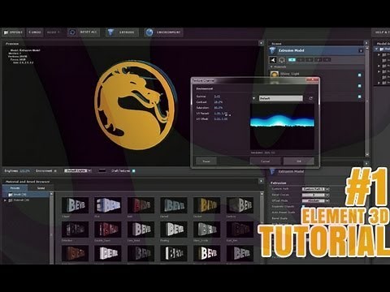390x292 pixels.
Task: Select the highlighted cyan group button 1
Action: point(292,59)
